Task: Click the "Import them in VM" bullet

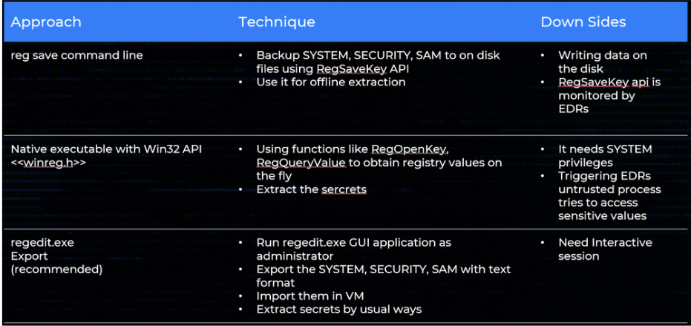Action: (x=305, y=296)
